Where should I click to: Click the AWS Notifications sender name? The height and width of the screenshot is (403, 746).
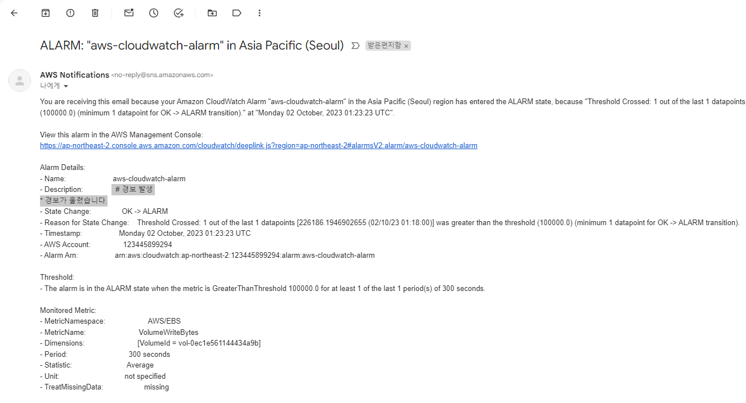(x=74, y=75)
